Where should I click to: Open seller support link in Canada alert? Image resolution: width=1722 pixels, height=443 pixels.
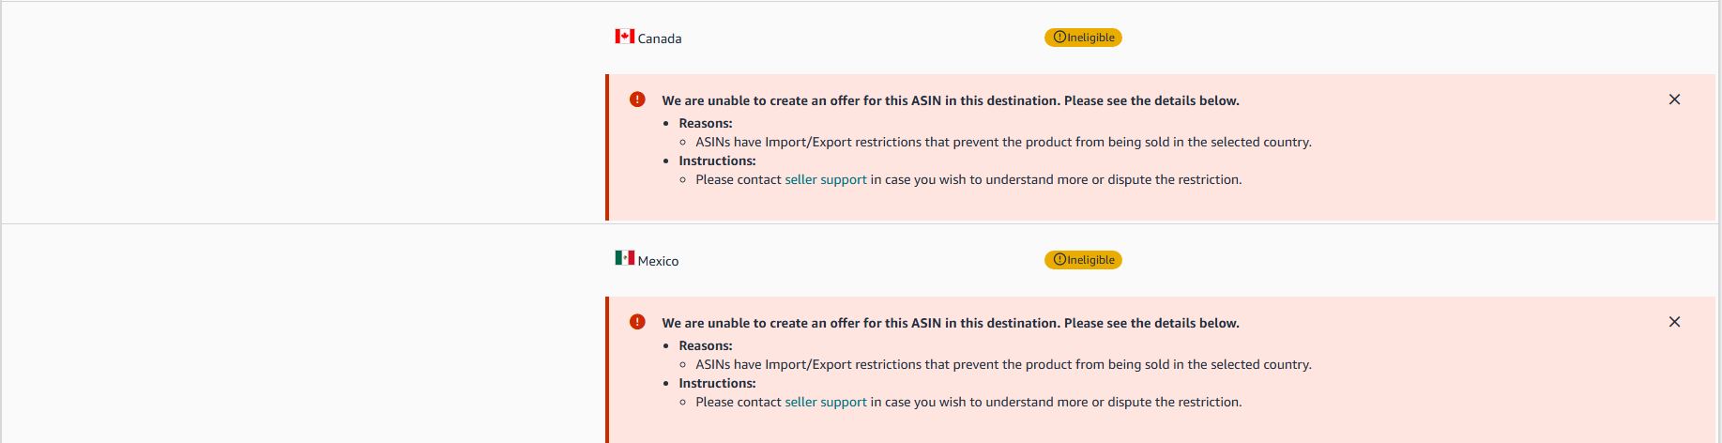[826, 179]
